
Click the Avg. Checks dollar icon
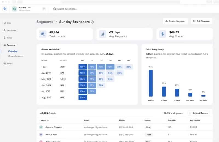click(163, 34)
